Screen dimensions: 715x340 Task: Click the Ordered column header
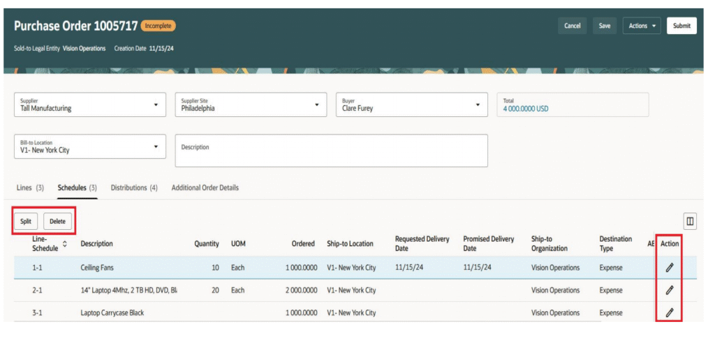(303, 244)
